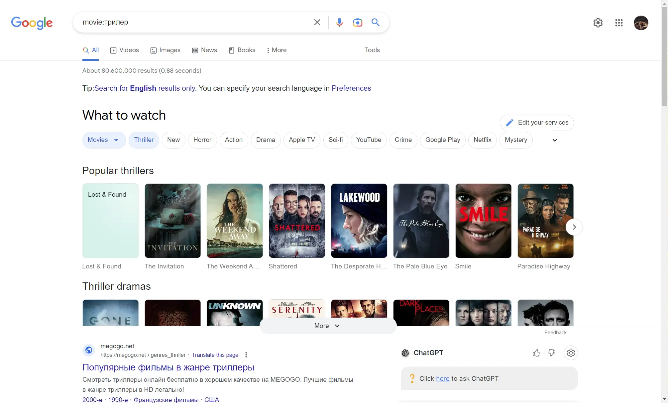Viewport: 668px width, 403px height.
Task: Start voice search with microphone icon
Action: pyautogui.click(x=339, y=22)
